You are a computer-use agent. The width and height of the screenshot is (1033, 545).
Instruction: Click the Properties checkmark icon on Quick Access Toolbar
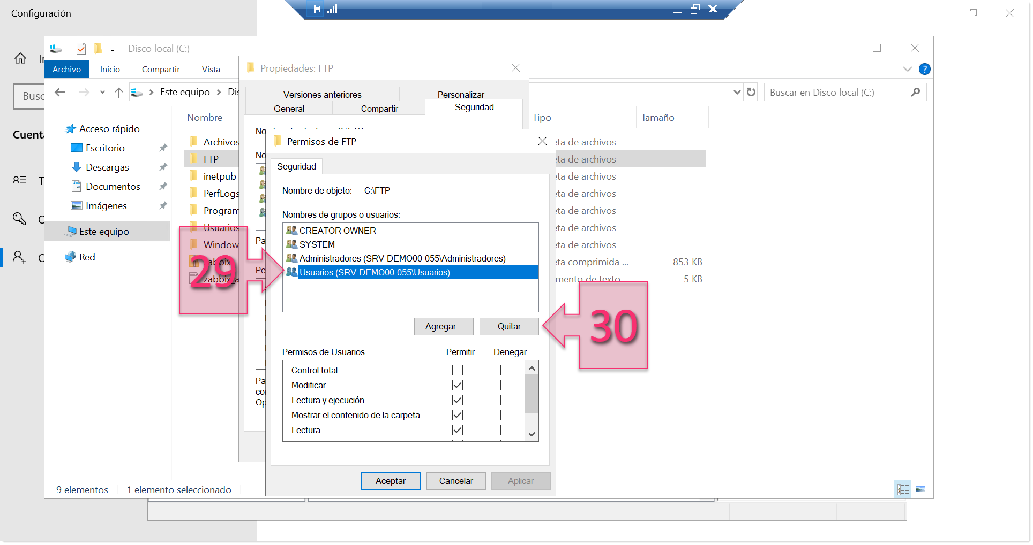click(81, 48)
